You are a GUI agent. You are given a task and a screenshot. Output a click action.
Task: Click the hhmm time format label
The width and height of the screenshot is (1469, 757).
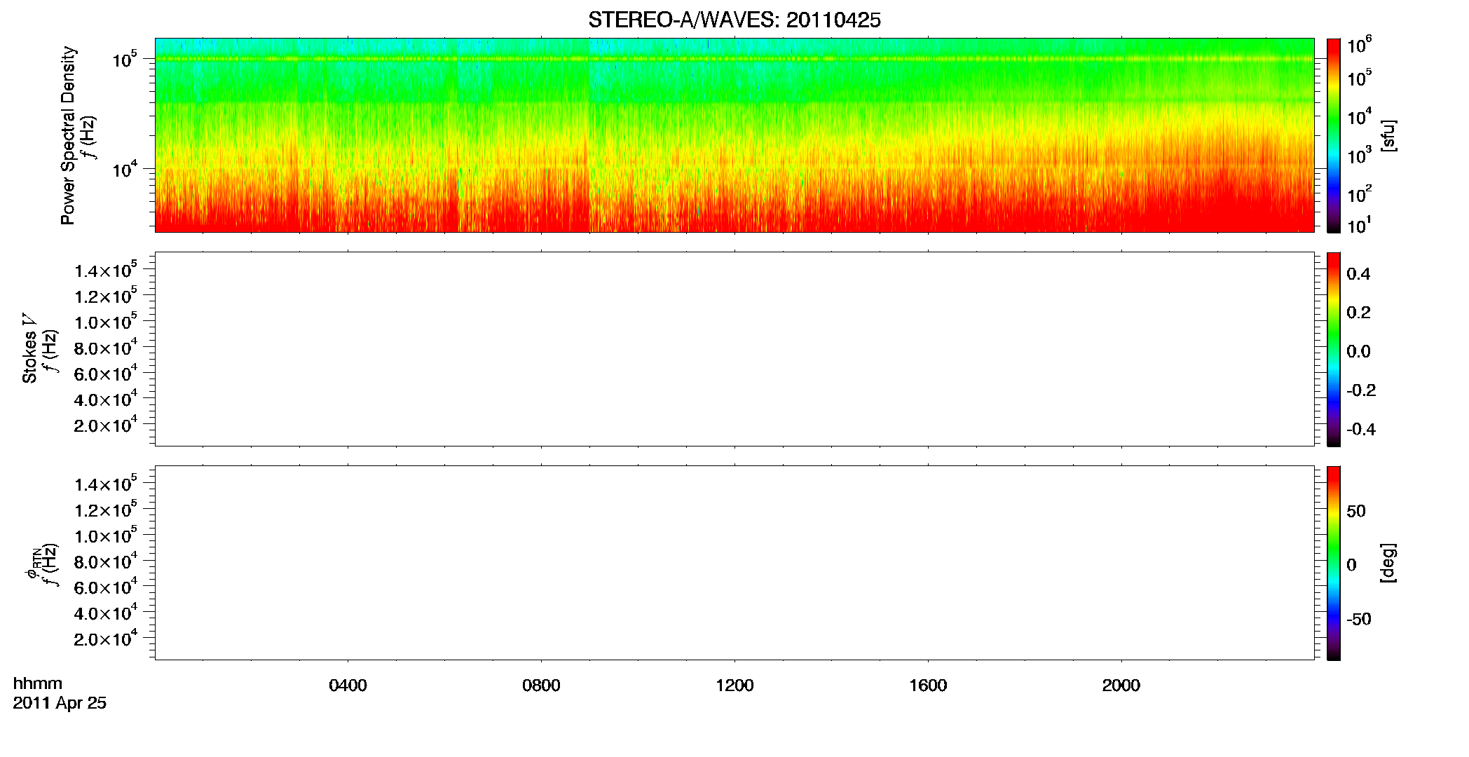(38, 684)
